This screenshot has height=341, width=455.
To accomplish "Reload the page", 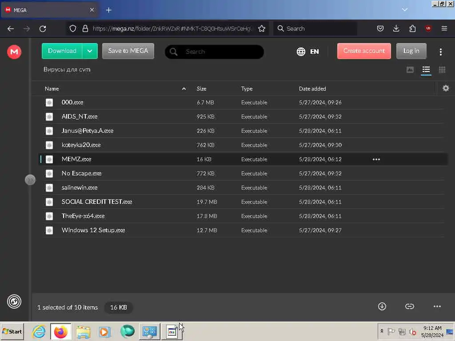I will click(43, 28).
